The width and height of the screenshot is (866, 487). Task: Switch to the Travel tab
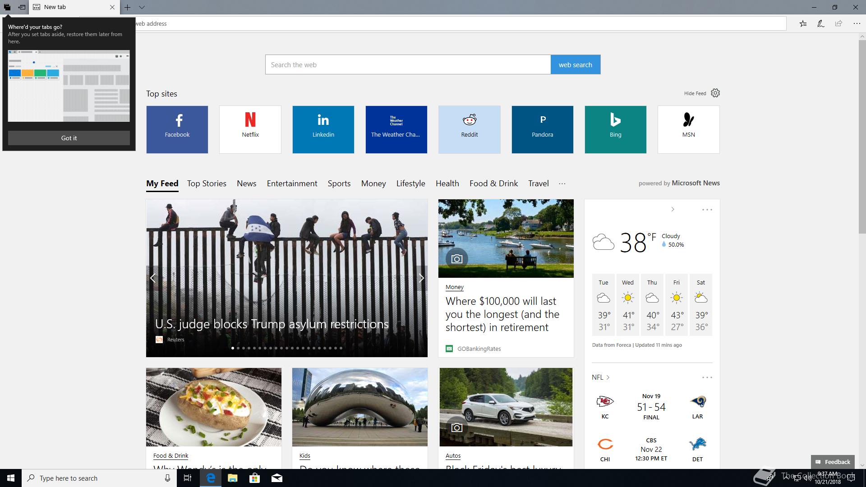pyautogui.click(x=539, y=184)
